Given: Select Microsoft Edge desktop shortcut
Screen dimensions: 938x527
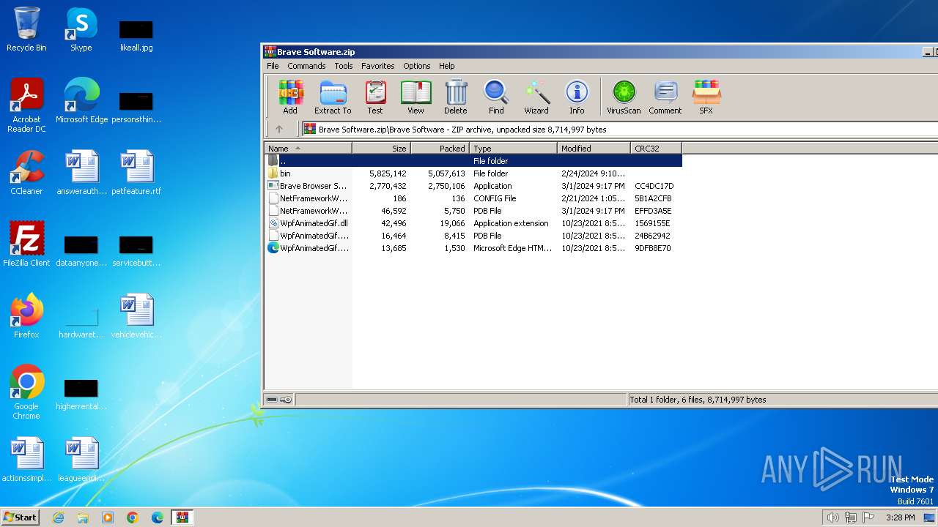Looking at the screenshot, I should coord(81,101).
